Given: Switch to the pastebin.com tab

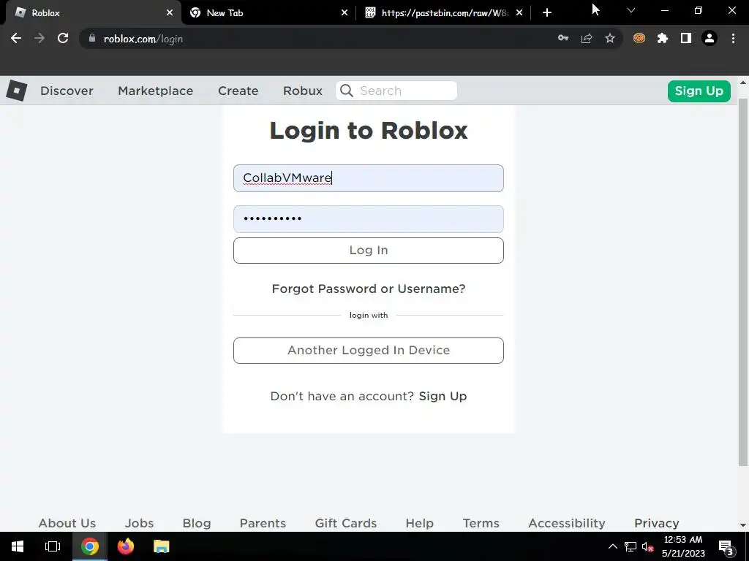Looking at the screenshot, I should tap(444, 13).
